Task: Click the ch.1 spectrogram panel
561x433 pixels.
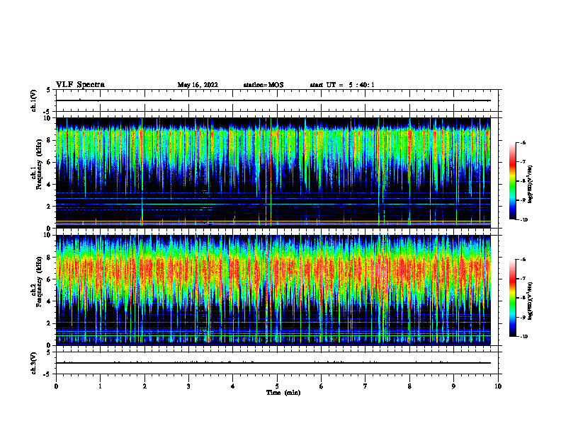Action: click(273, 173)
